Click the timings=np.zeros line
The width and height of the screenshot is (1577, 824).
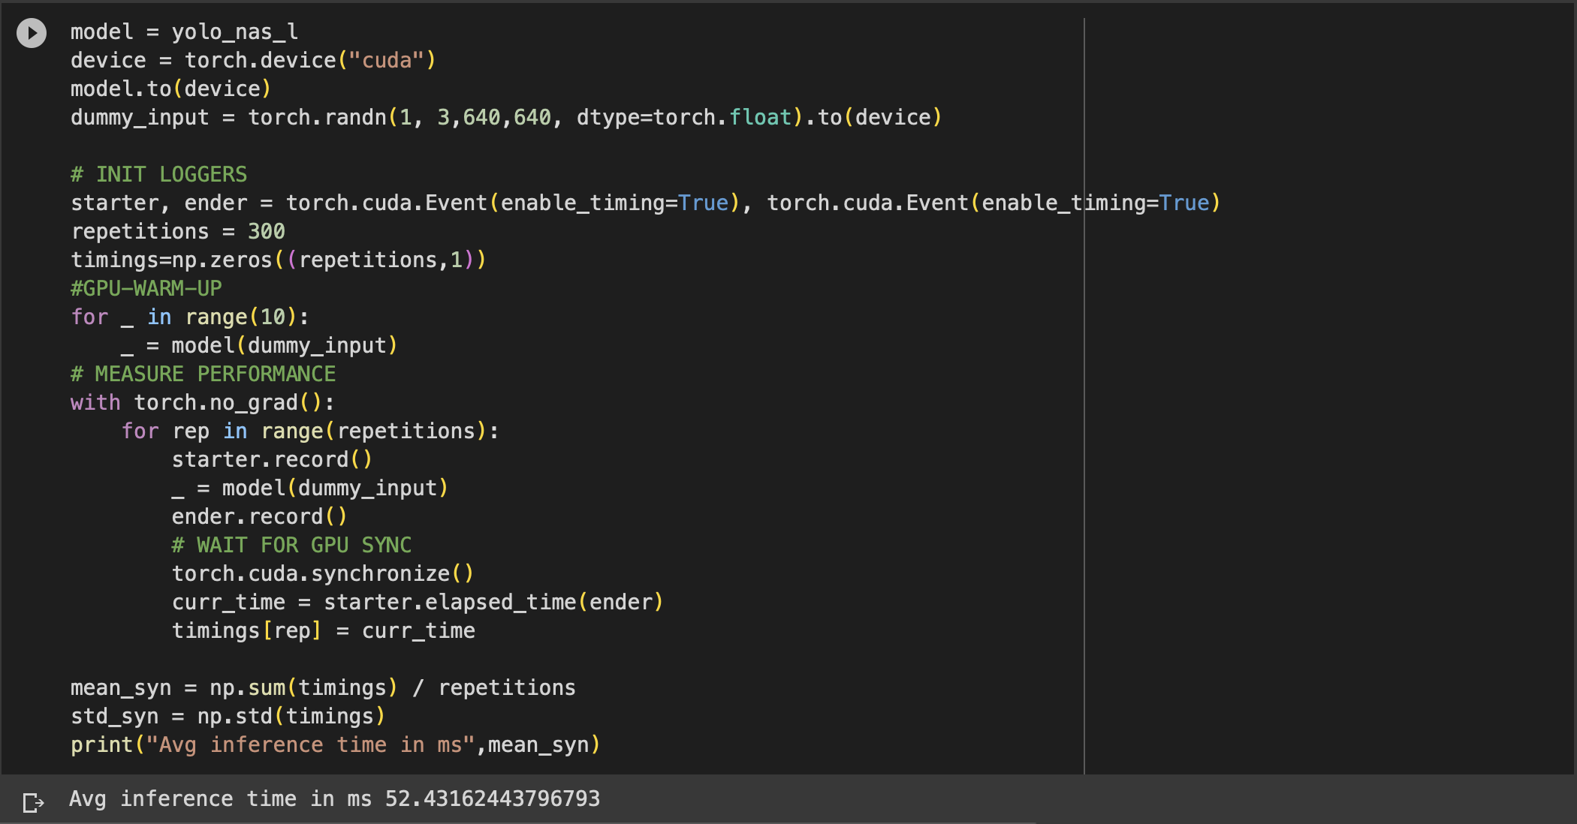pyautogui.click(x=278, y=260)
